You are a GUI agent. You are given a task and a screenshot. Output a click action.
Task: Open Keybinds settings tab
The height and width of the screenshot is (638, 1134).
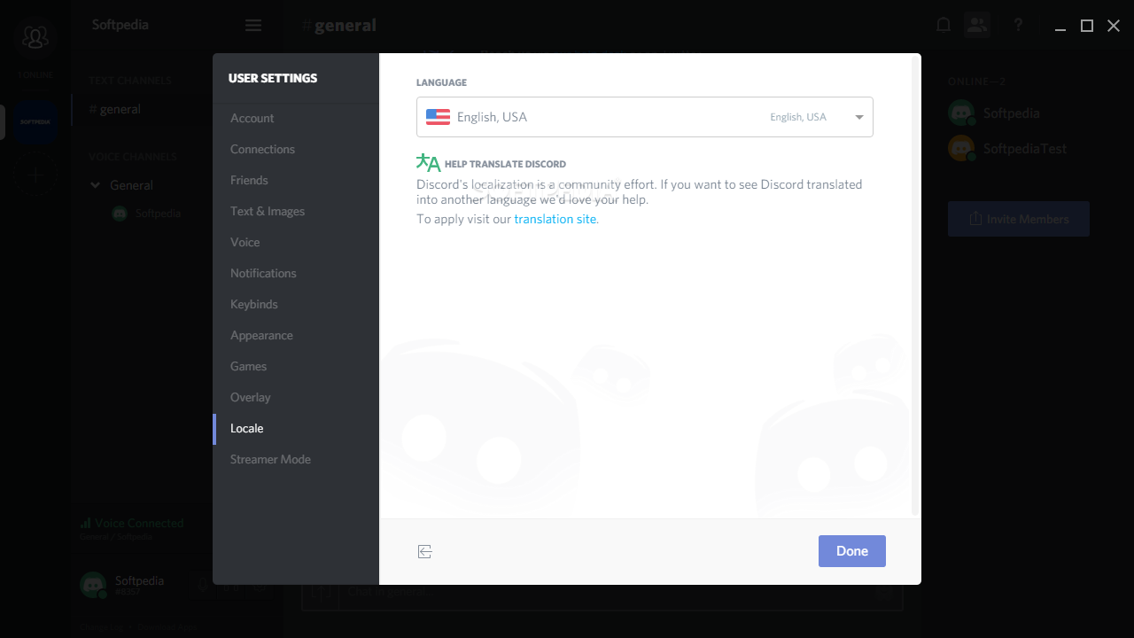click(x=296, y=304)
